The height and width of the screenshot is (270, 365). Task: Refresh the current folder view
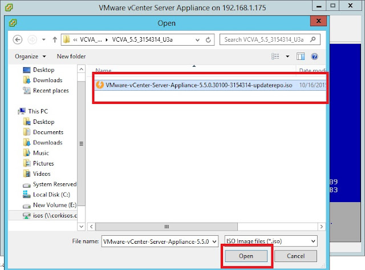click(208, 40)
